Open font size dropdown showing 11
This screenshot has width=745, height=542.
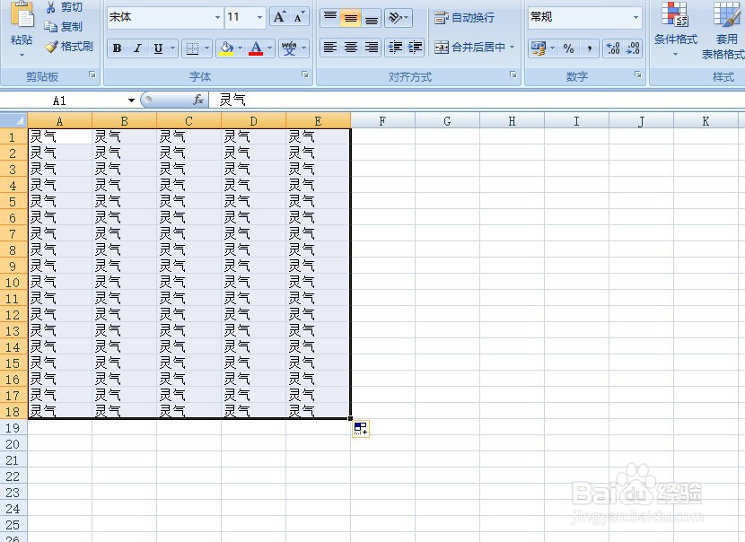click(259, 18)
